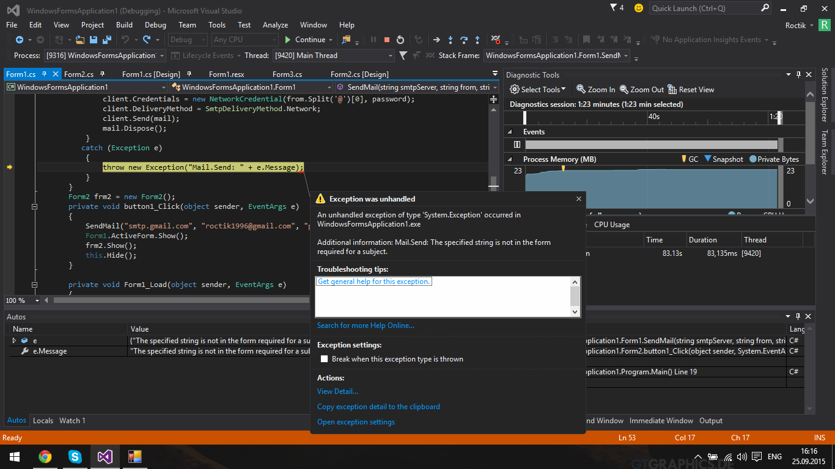Enable 'Break when this exception type is thrown'
The image size is (835, 469).
(325, 359)
